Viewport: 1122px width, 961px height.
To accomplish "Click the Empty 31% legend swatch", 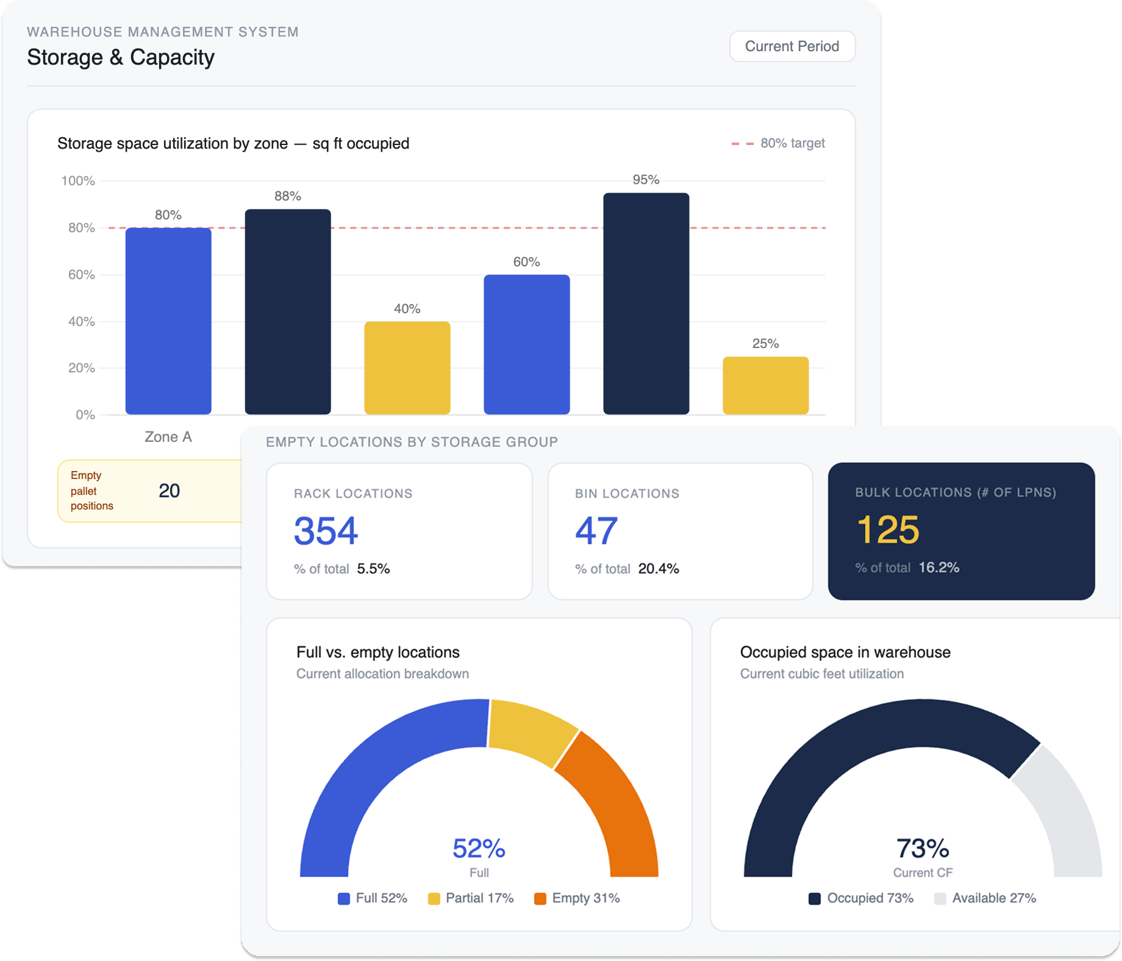I will click(x=540, y=898).
